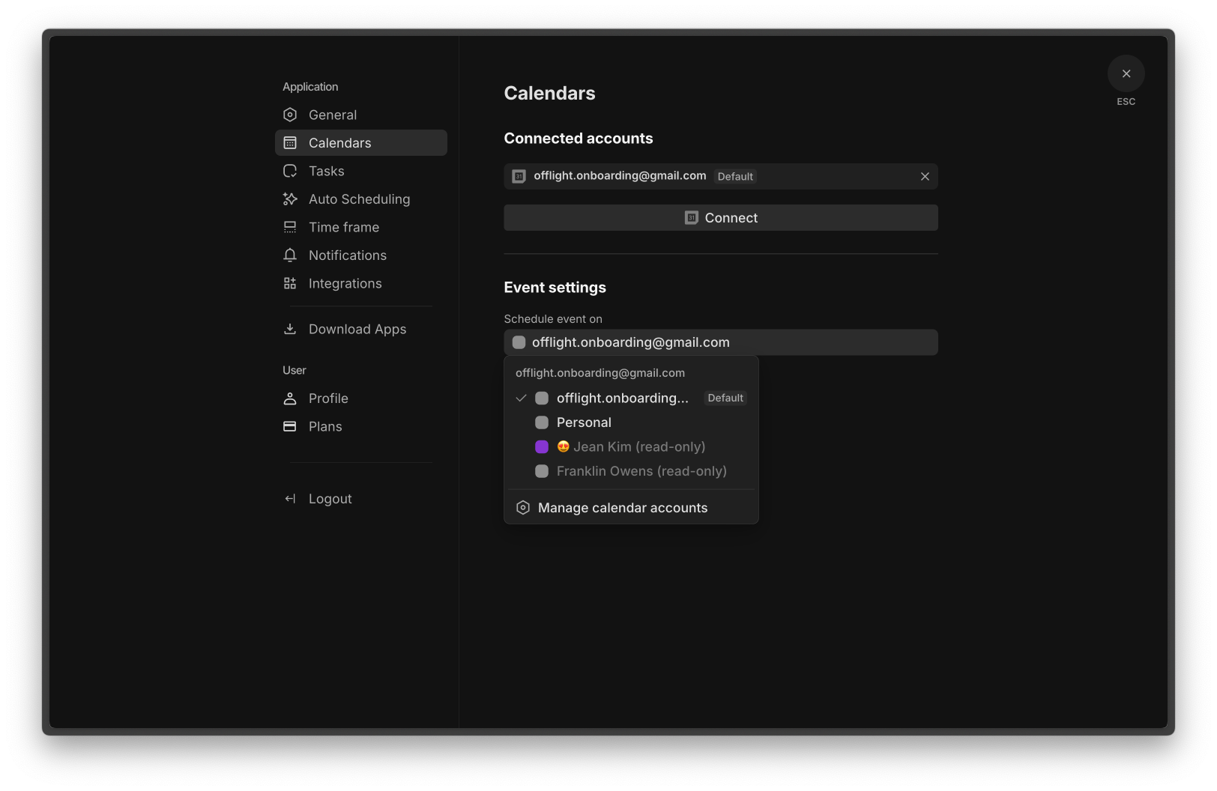This screenshot has height=791, width=1217.
Task: Click the purple Jean Kim color swatch
Action: [x=542, y=446]
